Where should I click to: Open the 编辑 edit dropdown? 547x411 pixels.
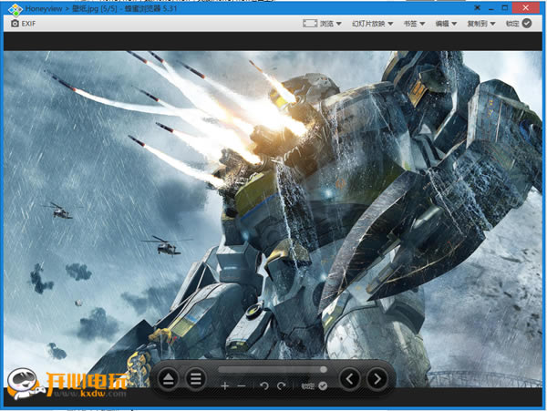(446, 24)
